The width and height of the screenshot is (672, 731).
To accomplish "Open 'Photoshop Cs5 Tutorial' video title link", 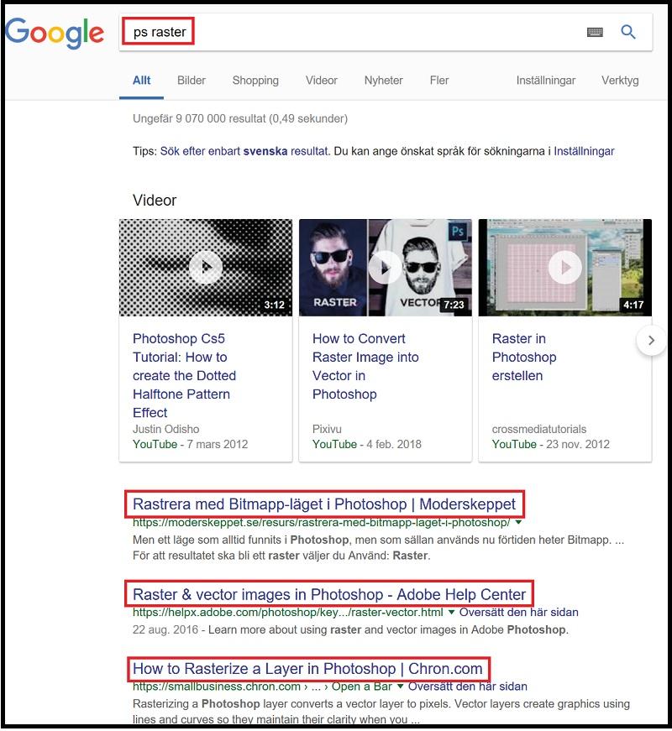I will 184,375.
